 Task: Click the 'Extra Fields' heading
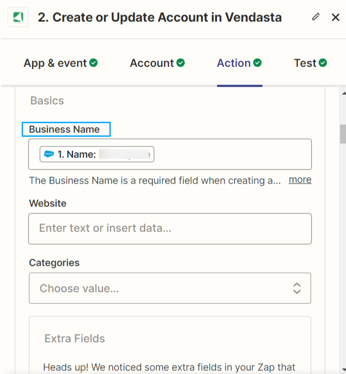[75, 339]
